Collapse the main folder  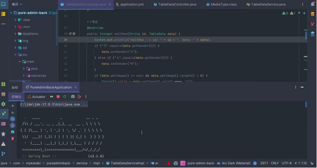pos(20,62)
